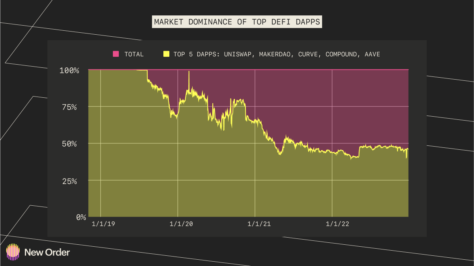The image size is (474, 266).
Task: Click the New Order brand name text
Action: [47, 253]
